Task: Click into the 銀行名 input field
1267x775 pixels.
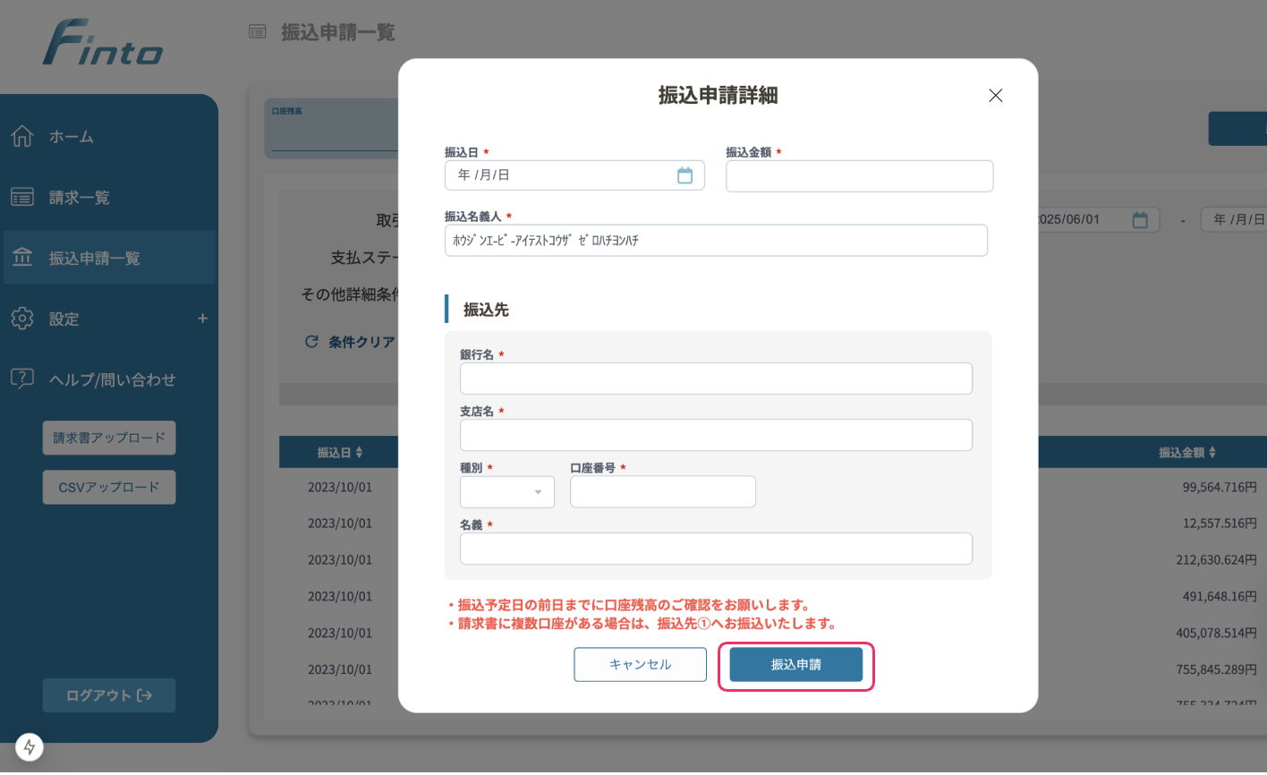Action: [x=716, y=379]
